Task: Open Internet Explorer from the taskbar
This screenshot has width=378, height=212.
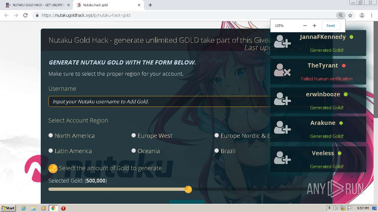Action: pyautogui.click(x=24, y=208)
